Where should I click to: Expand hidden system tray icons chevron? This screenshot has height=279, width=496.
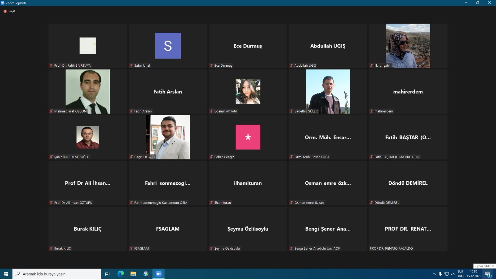coord(434,274)
